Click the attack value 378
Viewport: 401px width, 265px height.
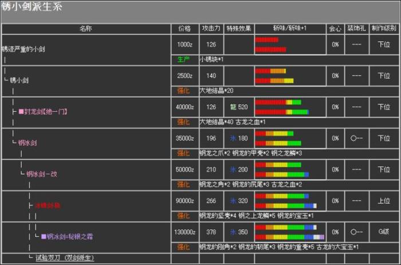[211, 232]
